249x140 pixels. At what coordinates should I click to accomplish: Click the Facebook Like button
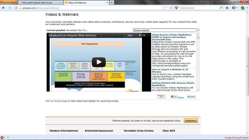174,97
